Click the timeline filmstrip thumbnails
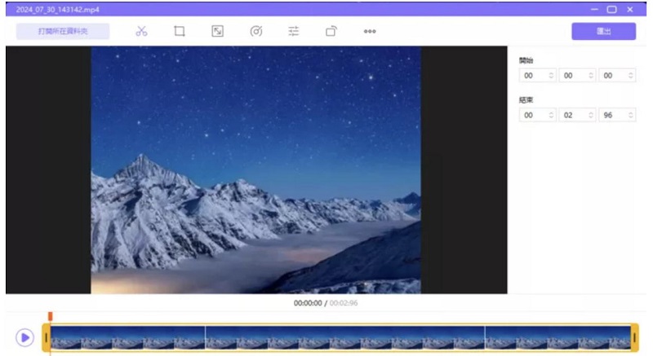Screen dimensions: 653x356 pos(340,338)
